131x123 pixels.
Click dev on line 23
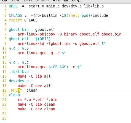click(x=39, y=109)
